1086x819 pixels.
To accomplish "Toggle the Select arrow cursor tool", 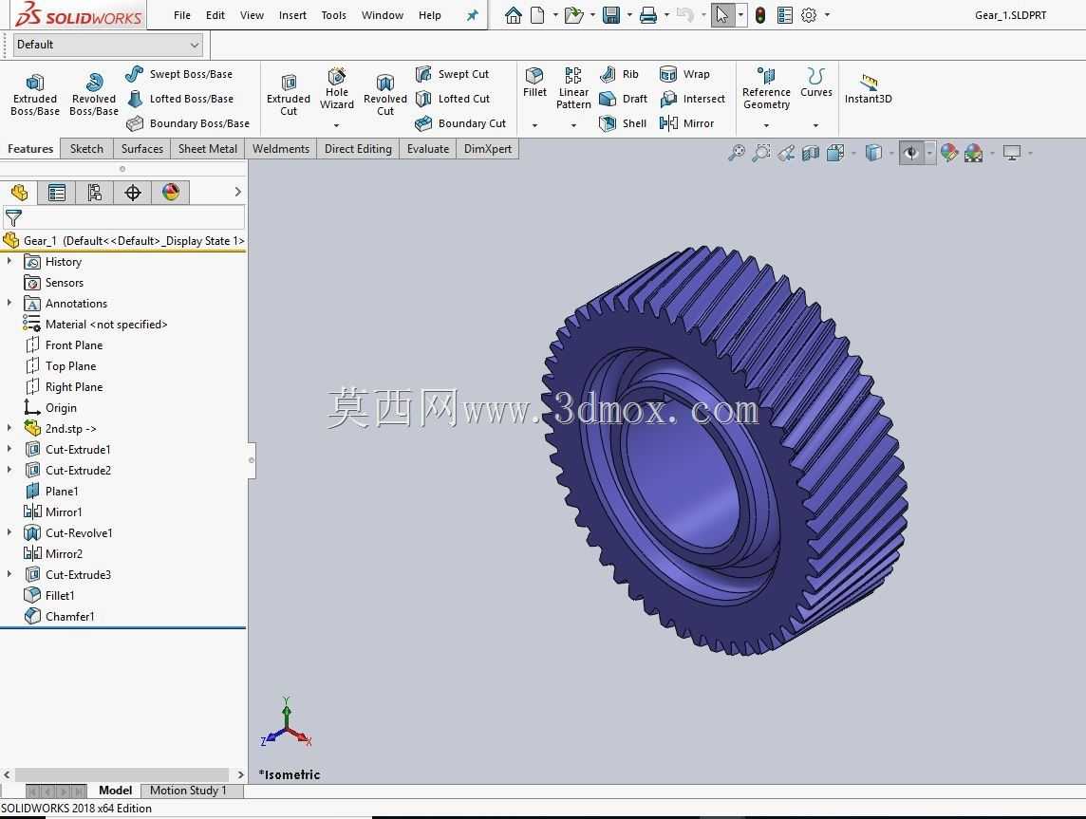I will (721, 15).
